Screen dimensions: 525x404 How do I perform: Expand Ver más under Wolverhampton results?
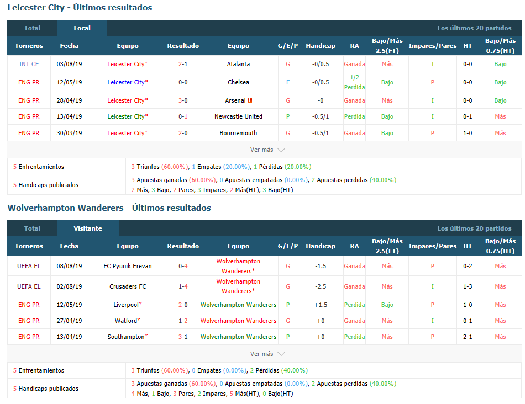point(267,353)
